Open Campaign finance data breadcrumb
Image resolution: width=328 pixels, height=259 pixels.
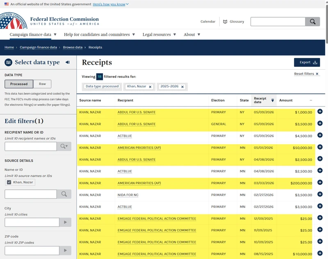pyautogui.click(x=38, y=47)
